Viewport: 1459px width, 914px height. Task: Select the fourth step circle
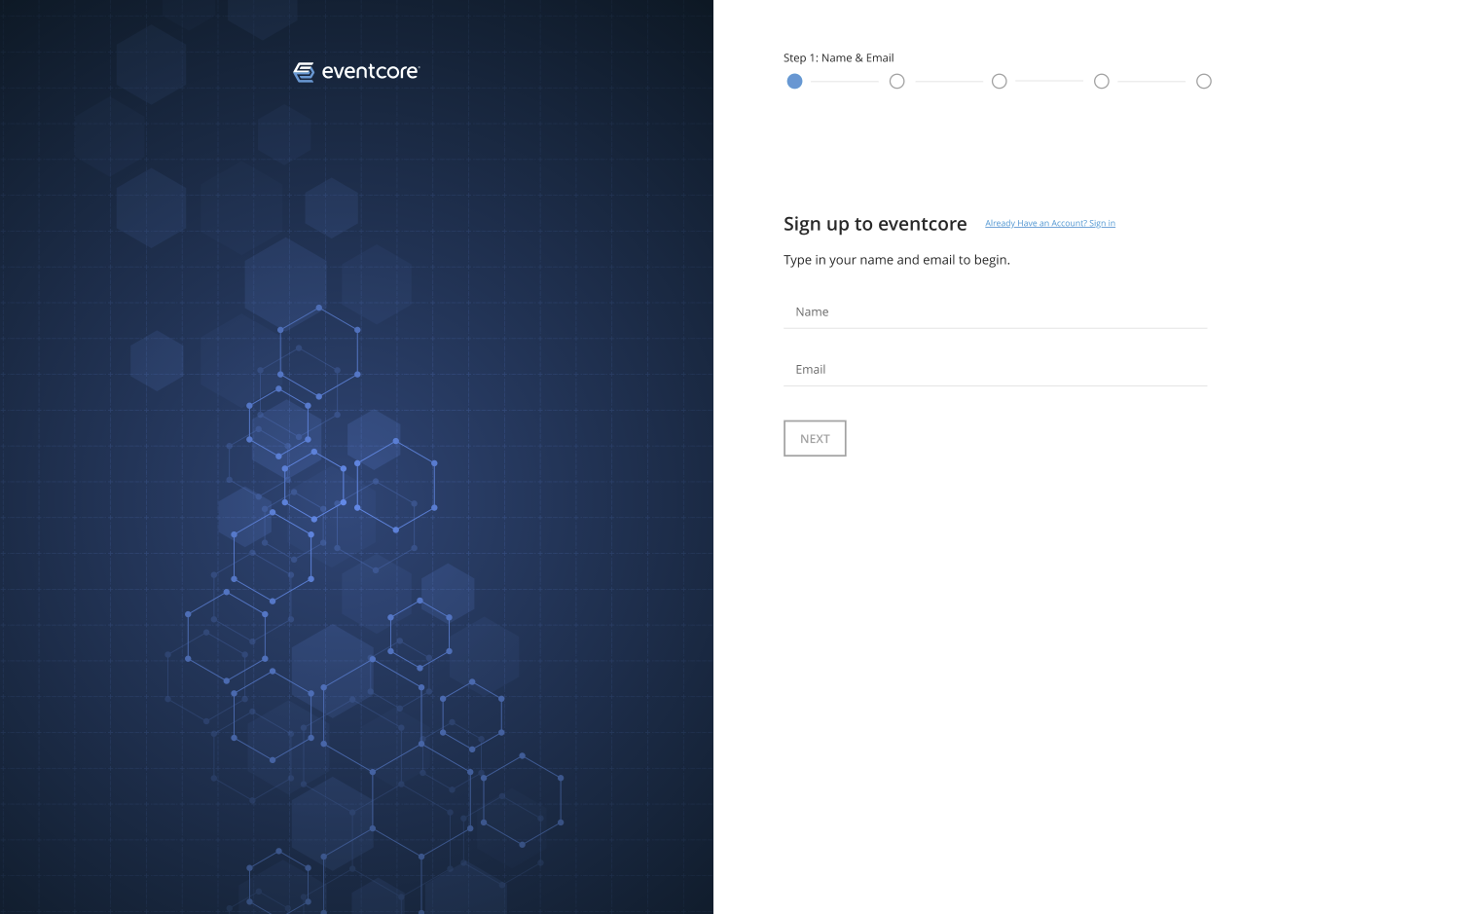tap(1101, 82)
